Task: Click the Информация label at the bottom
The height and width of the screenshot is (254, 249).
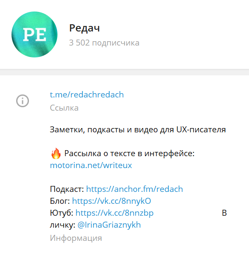Action: [76, 238]
